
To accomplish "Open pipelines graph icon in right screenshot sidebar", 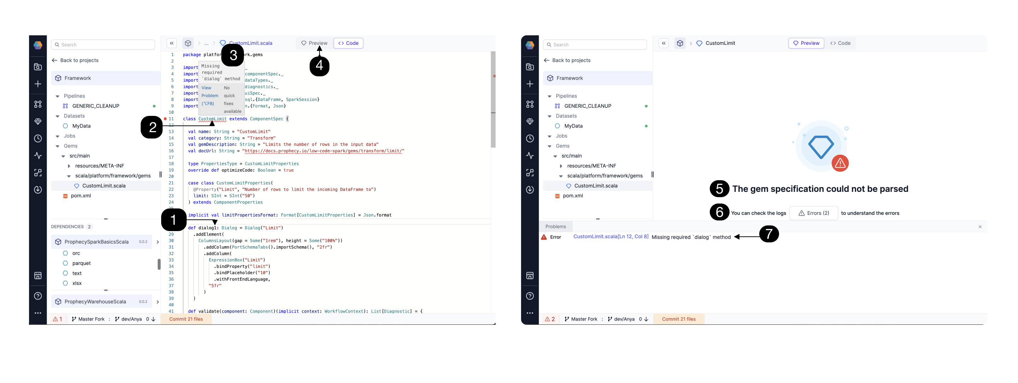I will 530,104.
